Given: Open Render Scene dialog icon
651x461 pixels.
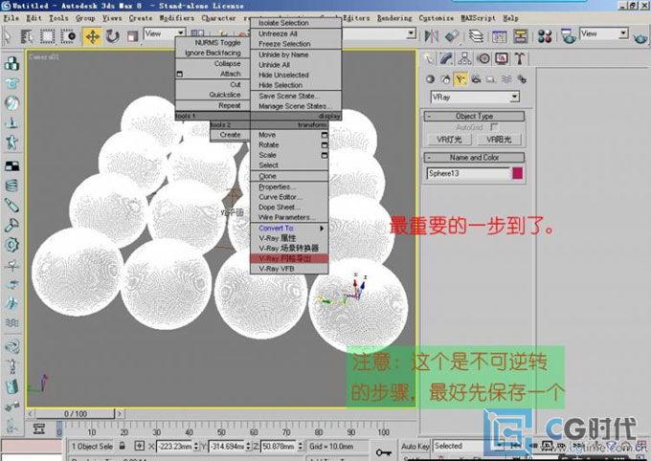Looking at the screenshot, I should 569,36.
